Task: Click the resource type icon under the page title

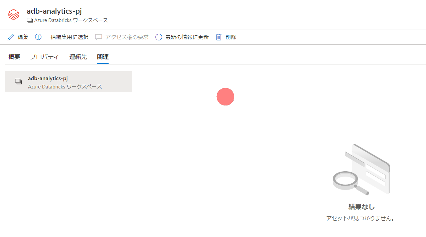Action: pyautogui.click(x=30, y=20)
